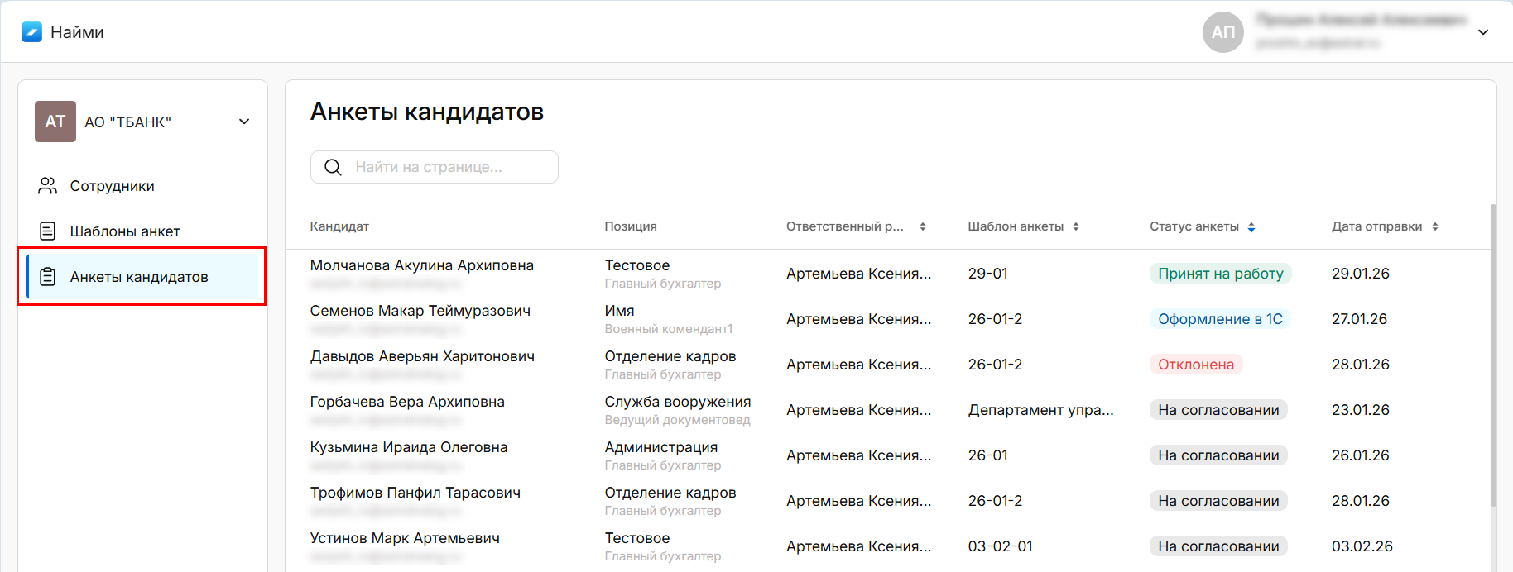Image resolution: width=1513 pixels, height=572 pixels.
Task: Toggle sorting on Статус анкеты column
Action: pos(1251,227)
